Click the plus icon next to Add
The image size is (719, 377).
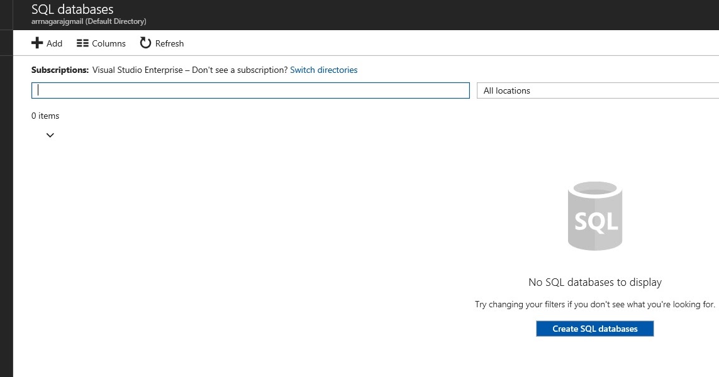click(x=37, y=43)
